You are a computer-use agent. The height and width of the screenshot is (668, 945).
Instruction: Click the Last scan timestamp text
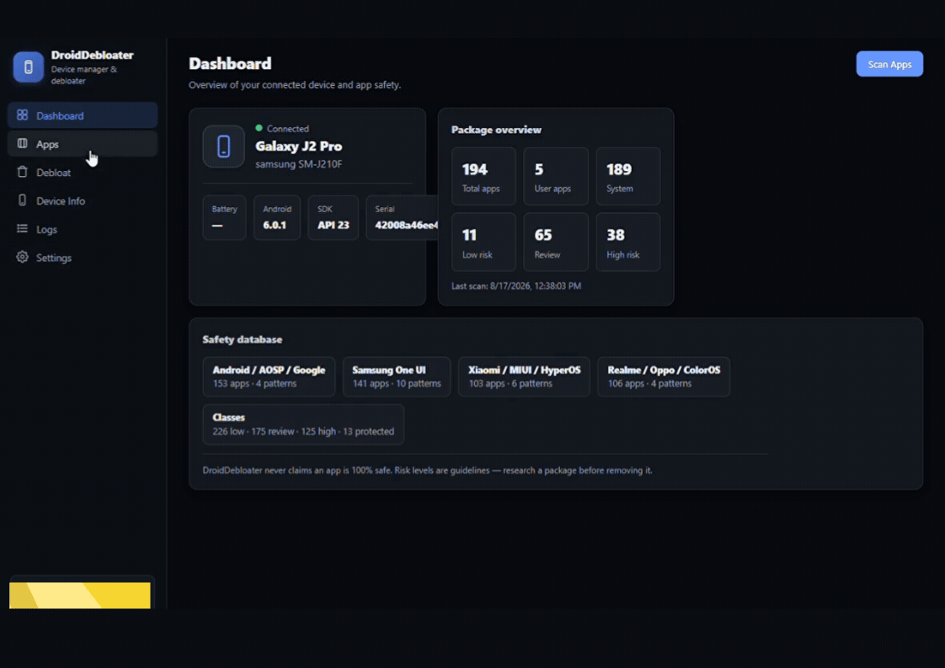tap(516, 286)
